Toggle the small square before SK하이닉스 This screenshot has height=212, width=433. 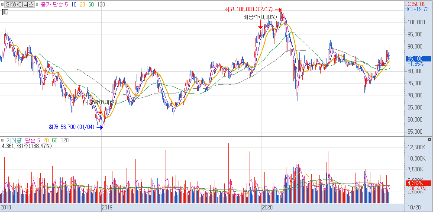(3, 5)
